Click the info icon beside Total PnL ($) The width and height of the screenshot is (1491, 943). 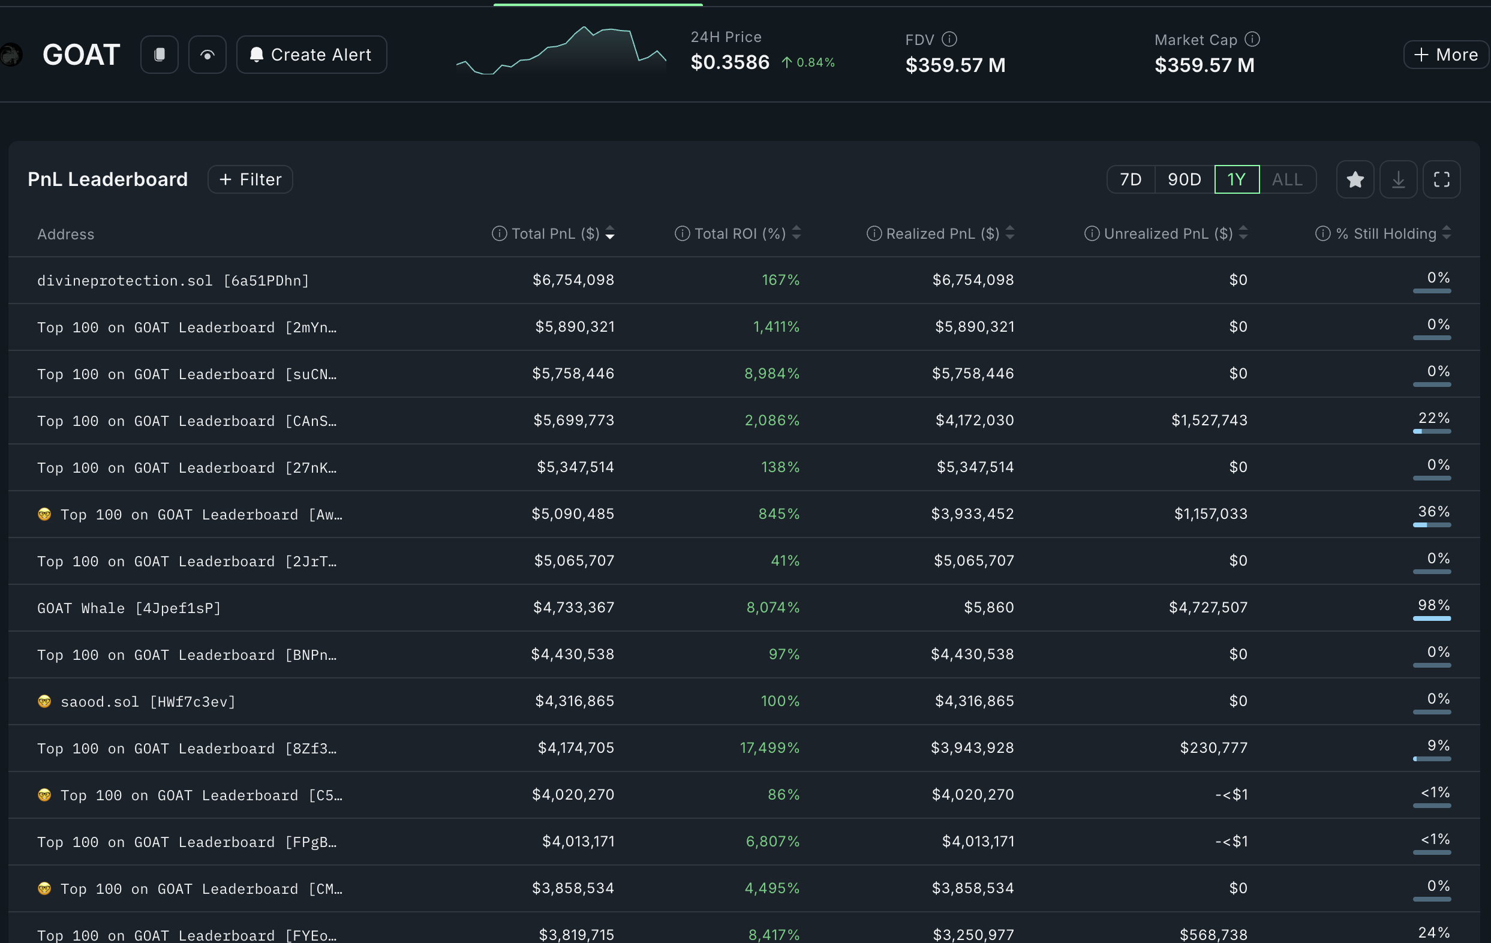point(499,233)
